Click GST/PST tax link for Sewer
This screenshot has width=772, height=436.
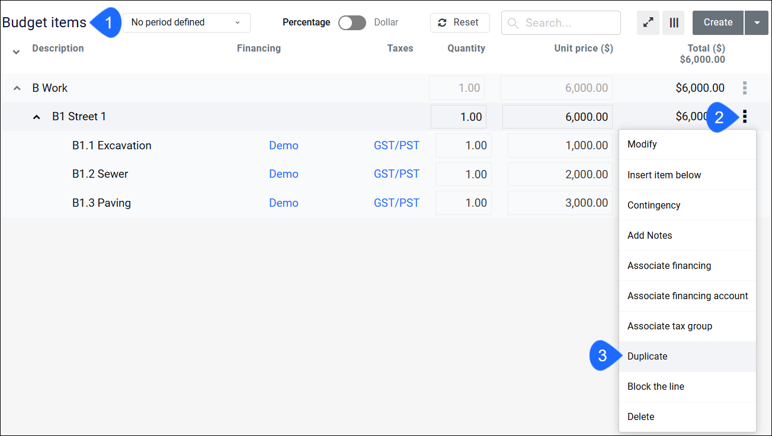(396, 174)
